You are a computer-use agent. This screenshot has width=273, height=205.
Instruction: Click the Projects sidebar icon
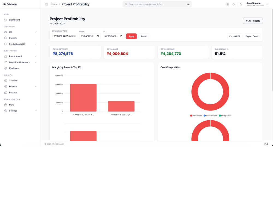(x=5, y=38)
